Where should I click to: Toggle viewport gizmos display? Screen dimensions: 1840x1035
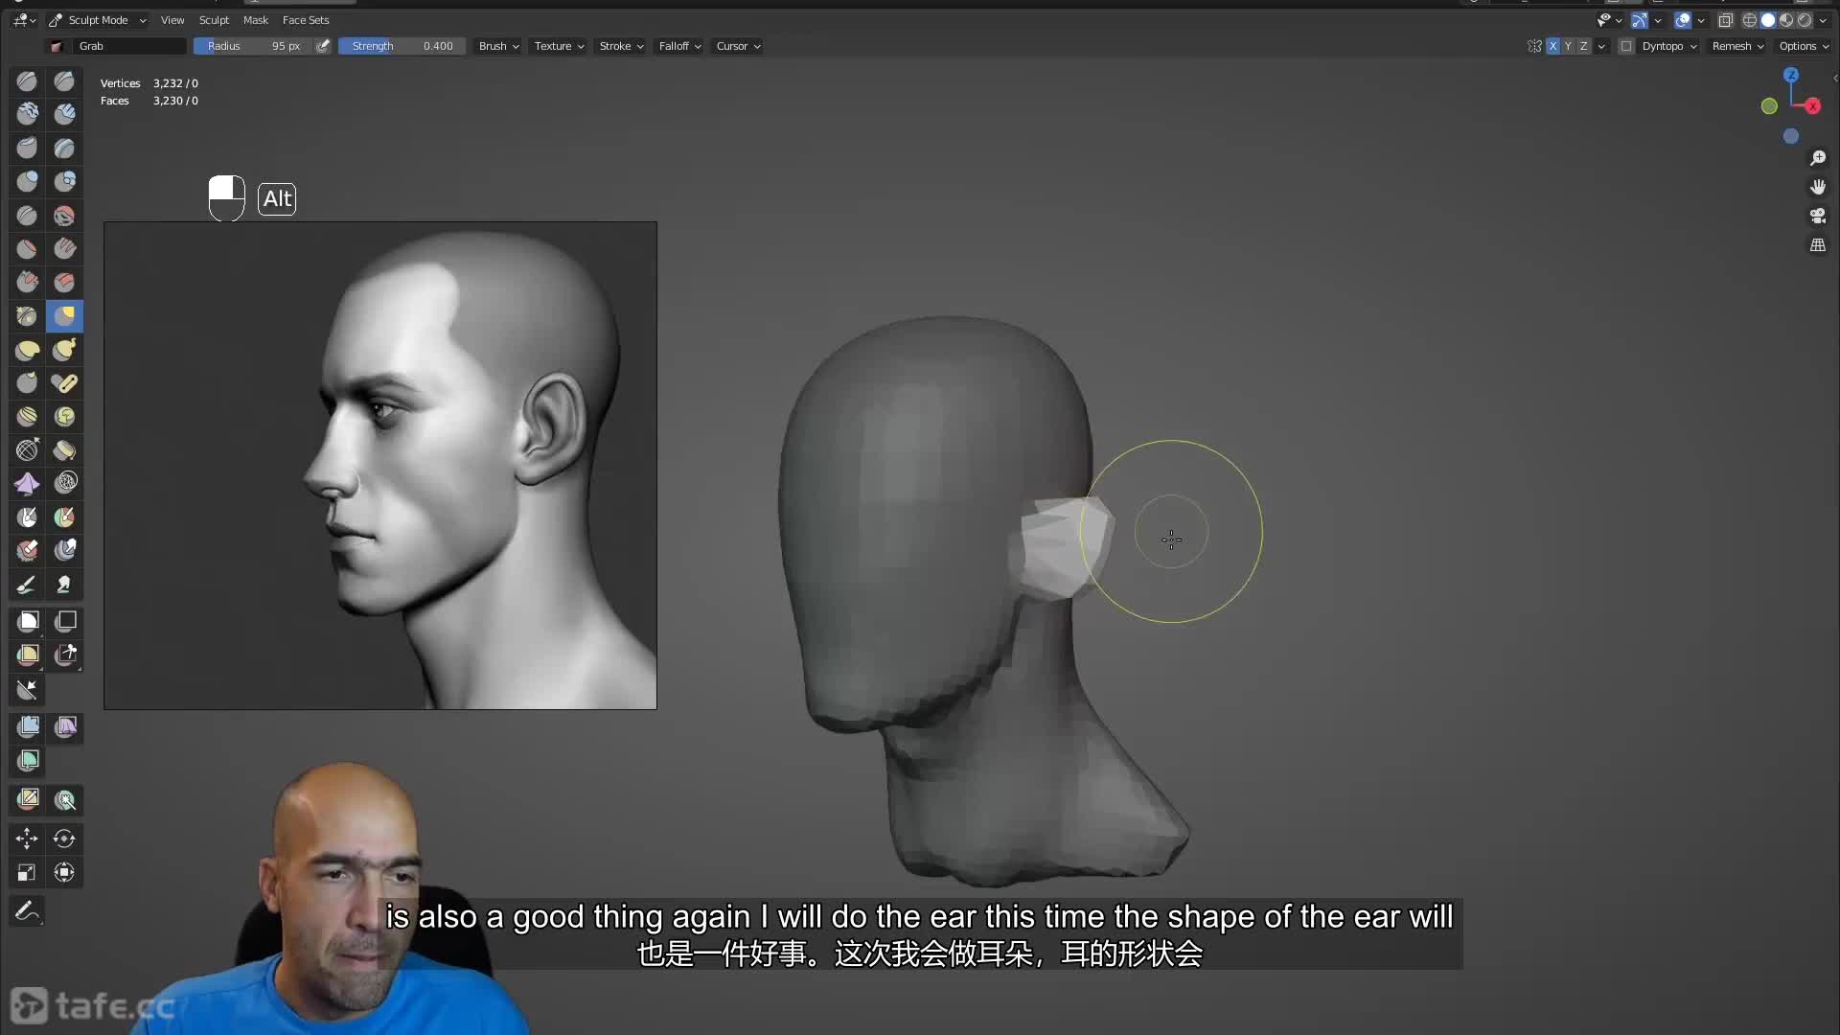(1640, 20)
